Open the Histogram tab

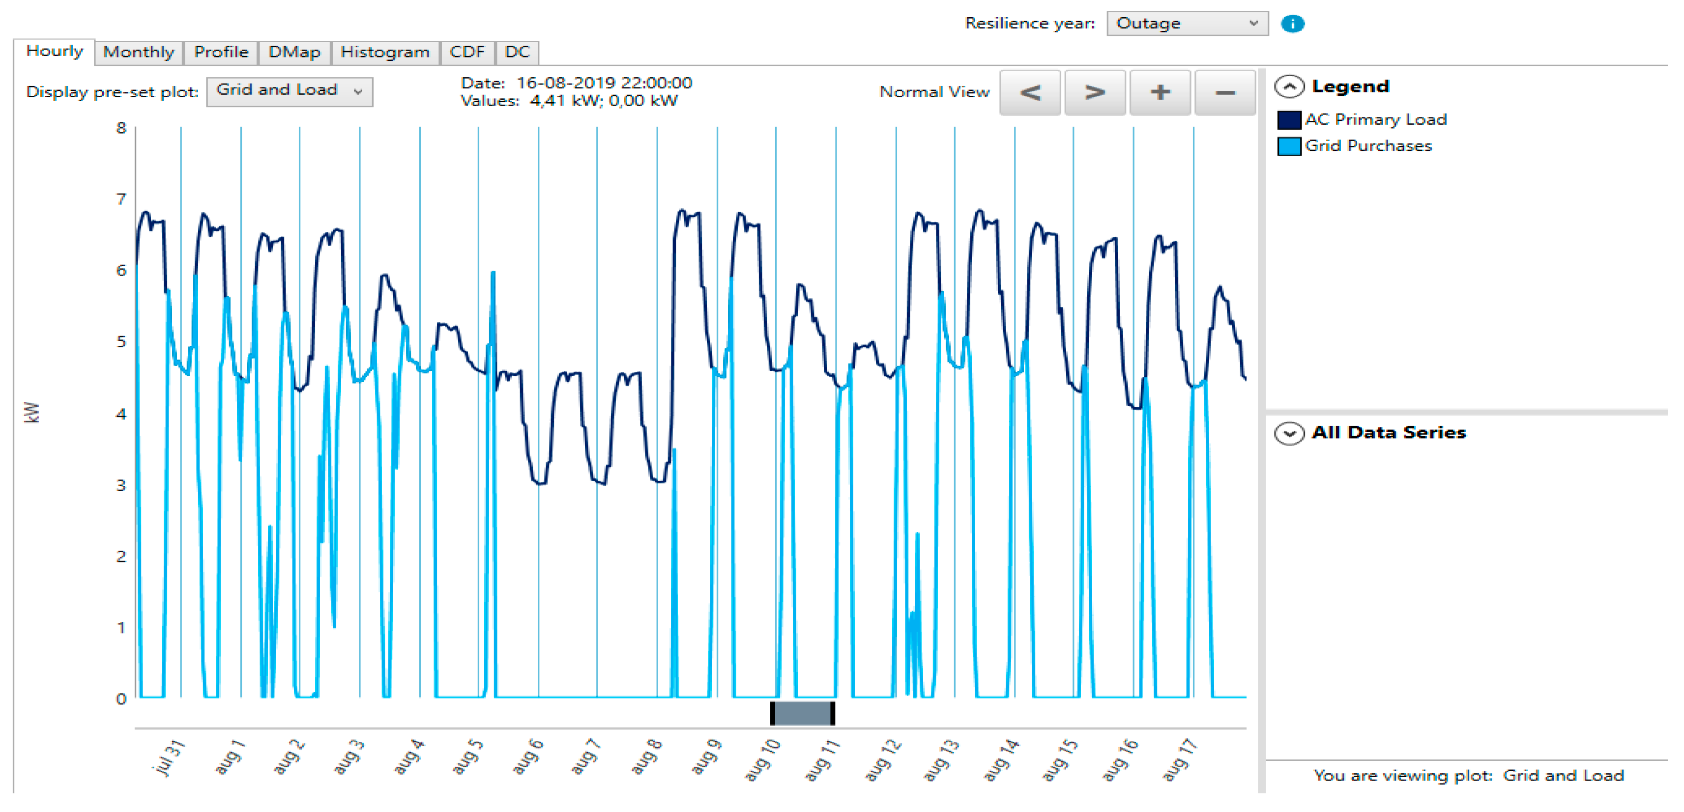pos(385,52)
